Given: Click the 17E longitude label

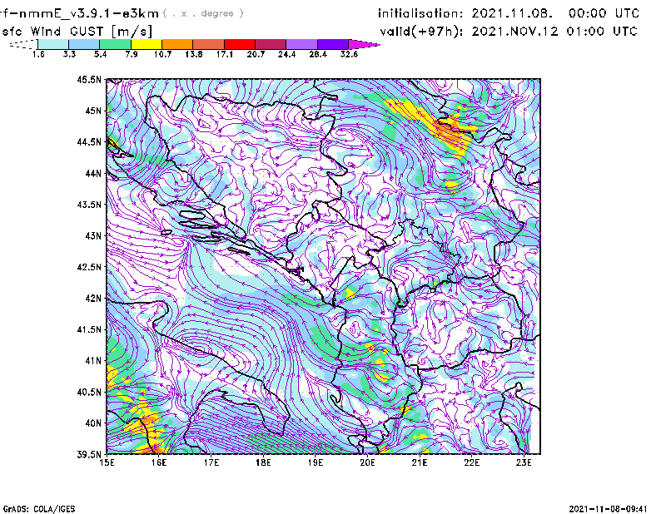Looking at the screenshot, I should click(211, 462).
